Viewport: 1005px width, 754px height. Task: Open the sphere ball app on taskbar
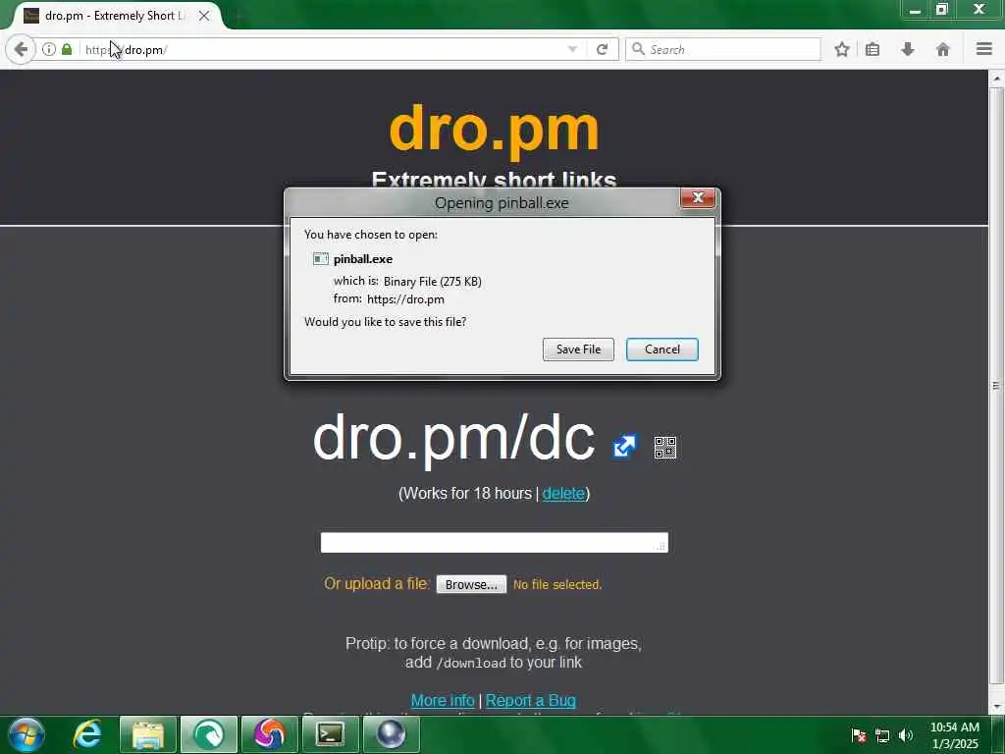(391, 734)
